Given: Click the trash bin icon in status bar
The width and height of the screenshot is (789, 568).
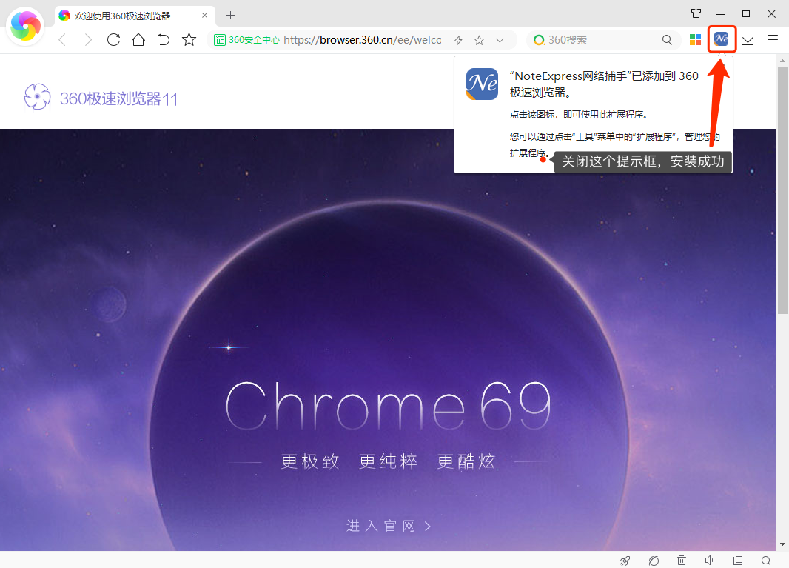Looking at the screenshot, I should (x=682, y=561).
